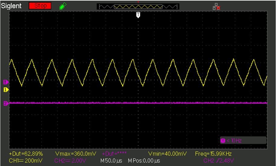This screenshot has height=166, width=277.
Task: Click the purple T trigger level marker
Action: pos(6,82)
